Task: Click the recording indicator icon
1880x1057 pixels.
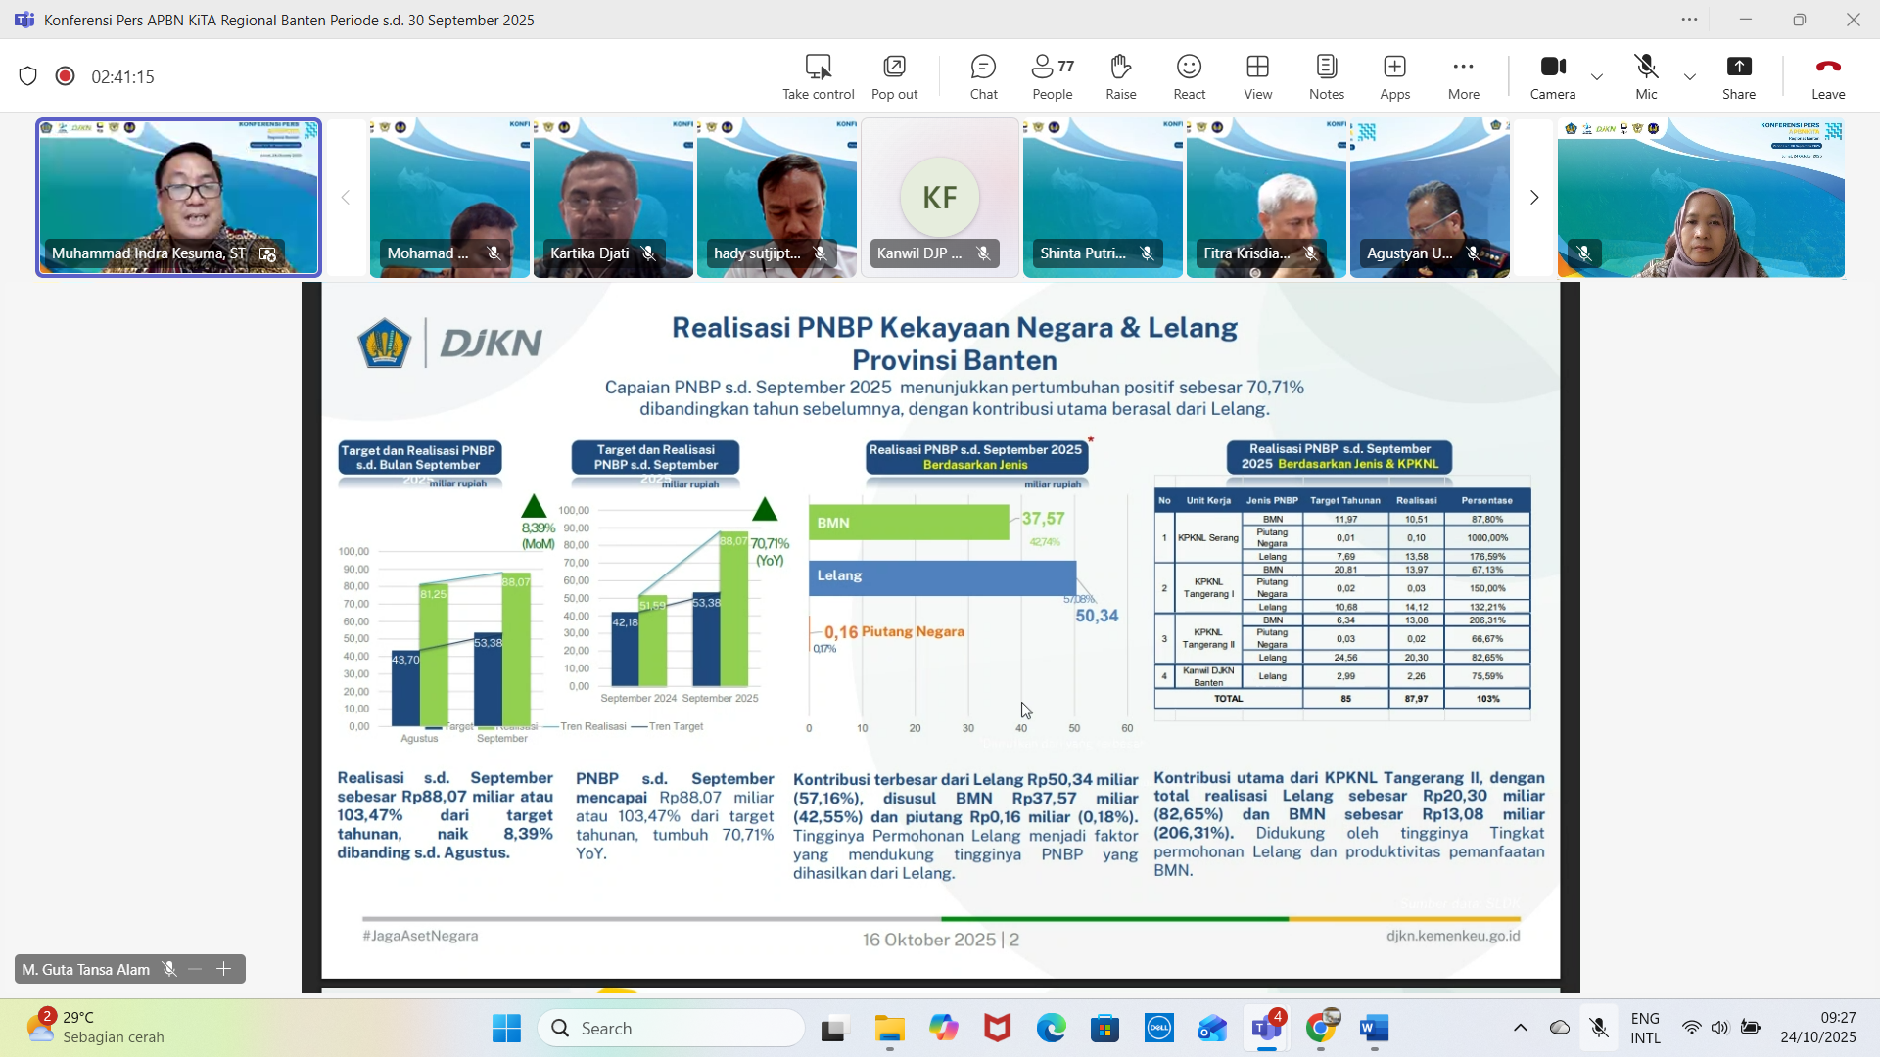Action: [x=66, y=76]
